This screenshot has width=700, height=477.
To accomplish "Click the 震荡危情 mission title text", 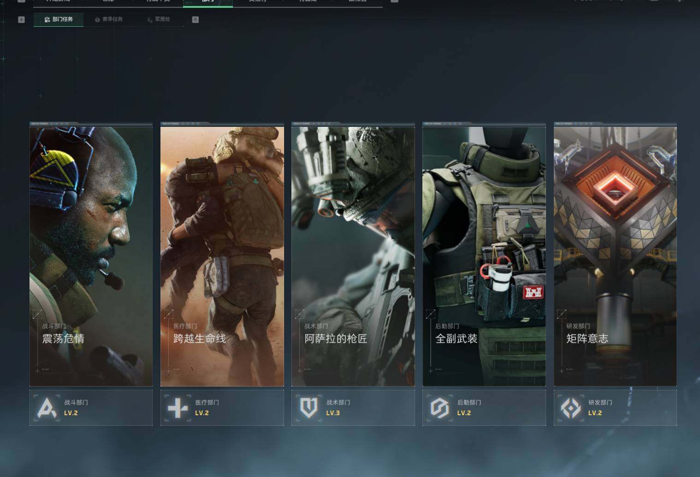I will [63, 339].
